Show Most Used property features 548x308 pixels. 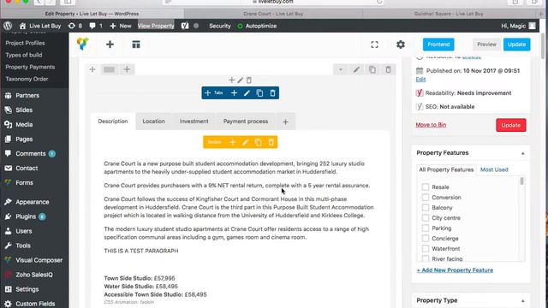coord(494,169)
